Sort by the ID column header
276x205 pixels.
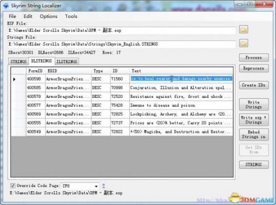120,71
